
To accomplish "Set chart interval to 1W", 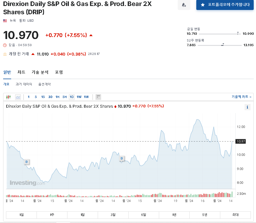I will [79, 97].
